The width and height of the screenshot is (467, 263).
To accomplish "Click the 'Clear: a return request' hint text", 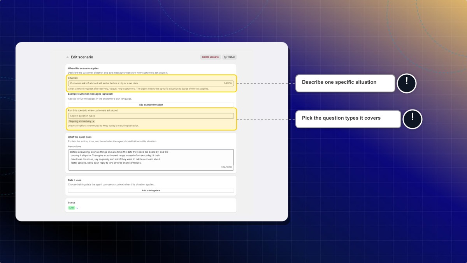I will tap(138, 89).
